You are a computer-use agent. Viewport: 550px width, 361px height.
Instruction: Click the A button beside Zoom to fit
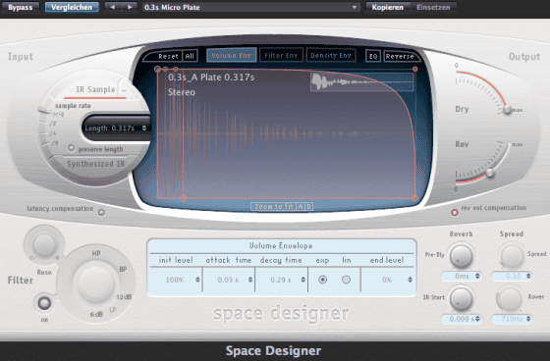(301, 206)
